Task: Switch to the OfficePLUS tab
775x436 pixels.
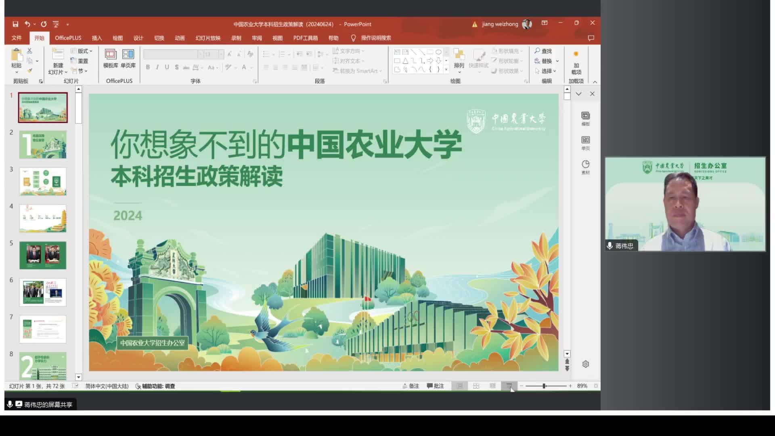Action: [x=68, y=38]
